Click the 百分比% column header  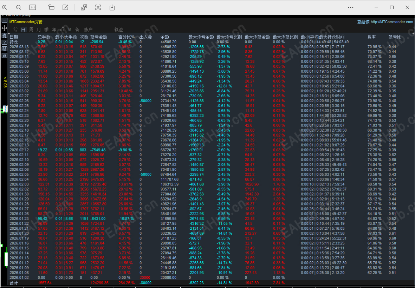click(126, 37)
